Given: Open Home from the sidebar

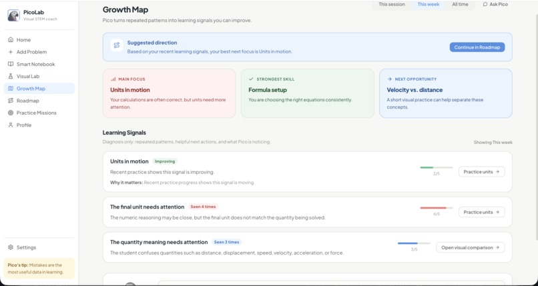Looking at the screenshot, I should click(x=39, y=40).
